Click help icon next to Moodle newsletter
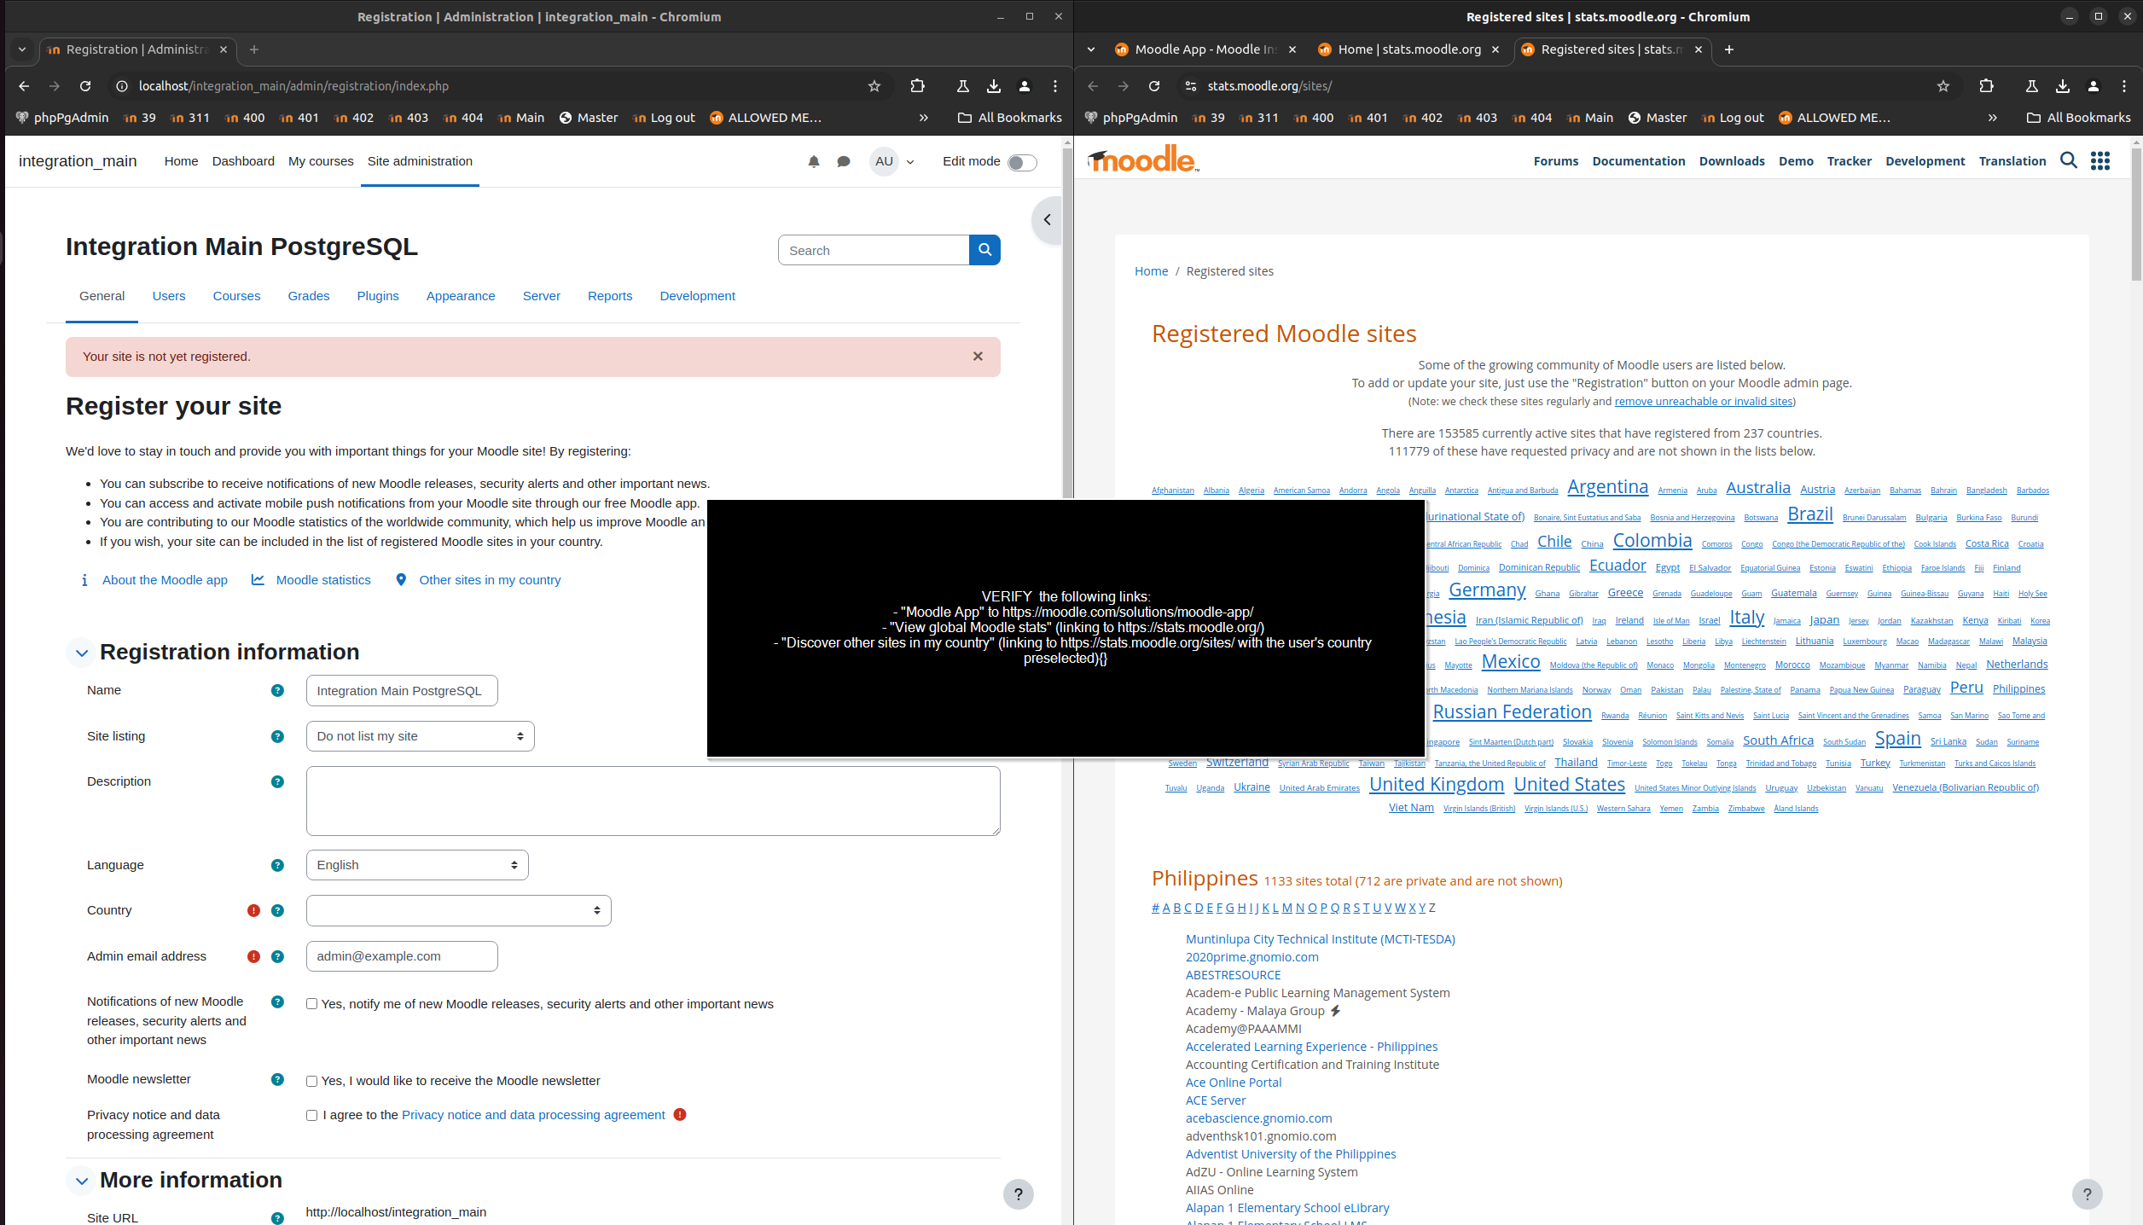Viewport: 2143px width, 1225px height. click(277, 1079)
